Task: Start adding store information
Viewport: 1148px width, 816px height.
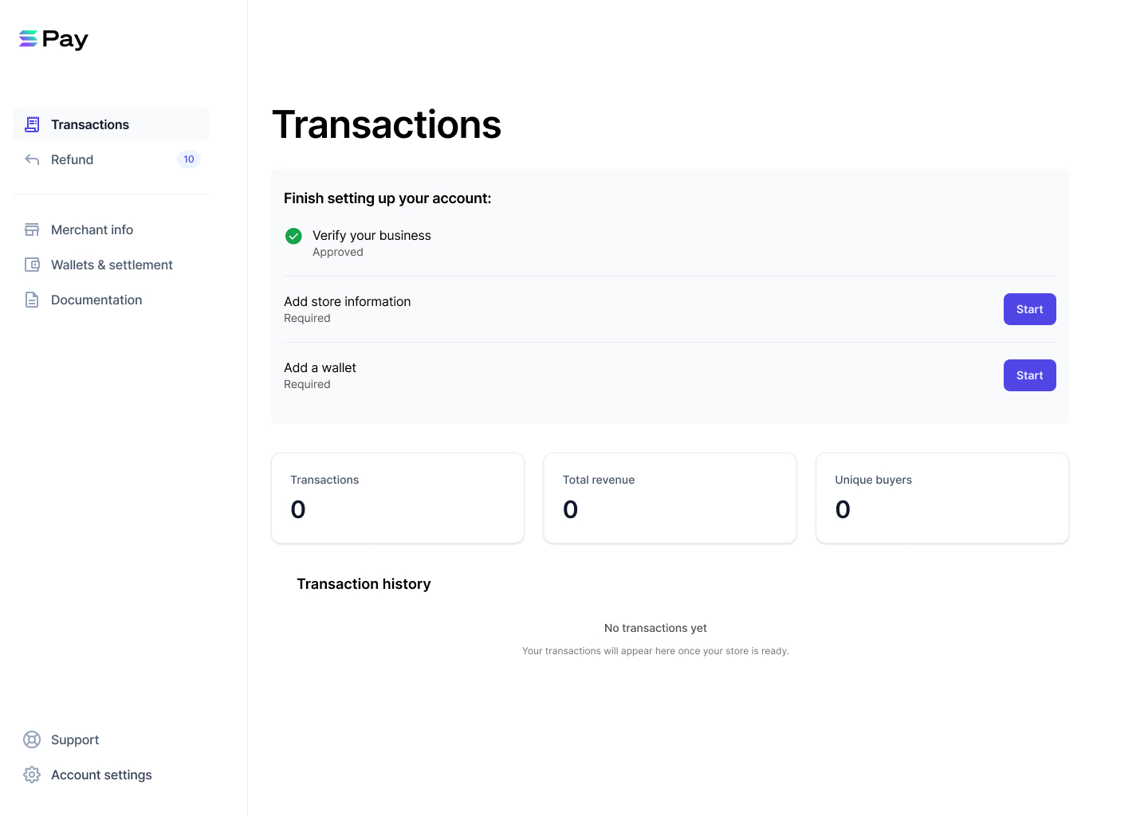Action: 1029,309
